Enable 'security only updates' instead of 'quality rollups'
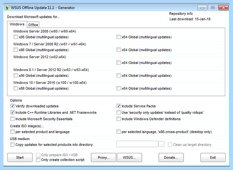233x170 pixels. click(118, 113)
